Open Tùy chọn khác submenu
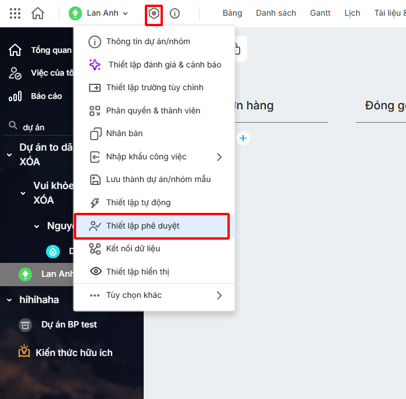Screen dimensions: 406x399 154,295
